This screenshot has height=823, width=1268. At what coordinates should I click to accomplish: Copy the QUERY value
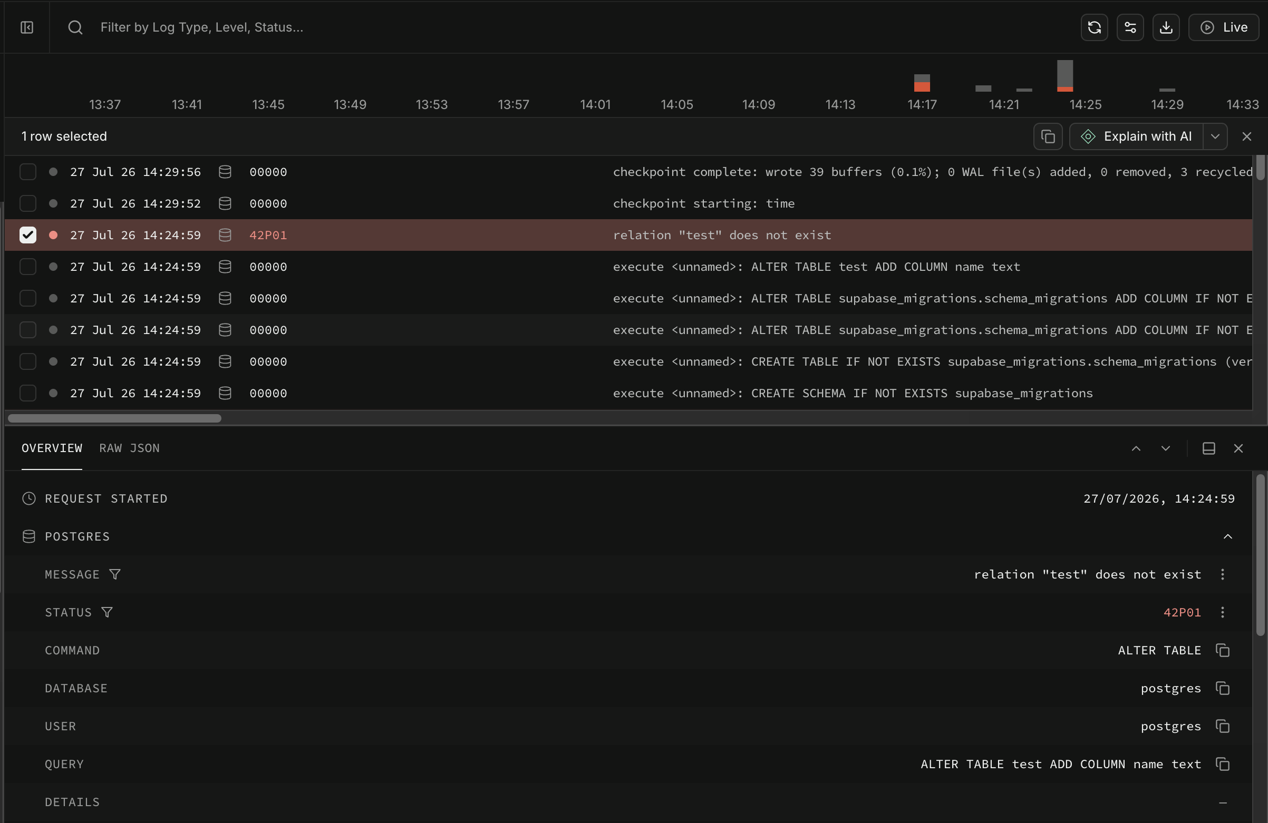(1222, 764)
